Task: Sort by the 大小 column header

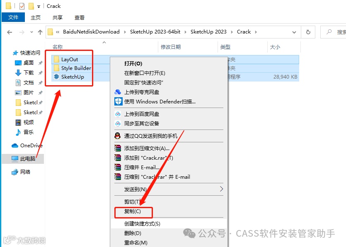Action: point(275,47)
